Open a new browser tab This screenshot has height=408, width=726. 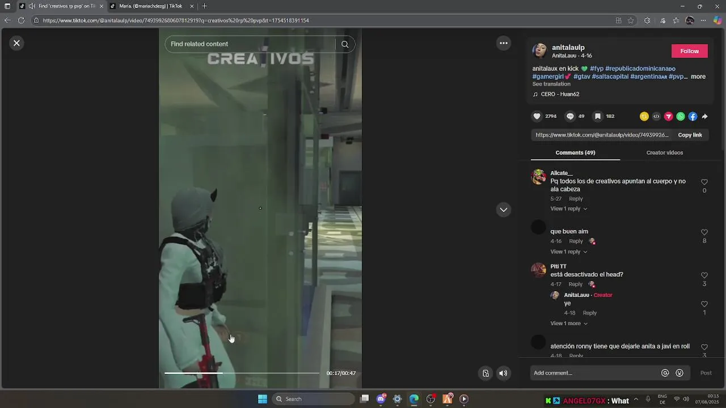204,6
